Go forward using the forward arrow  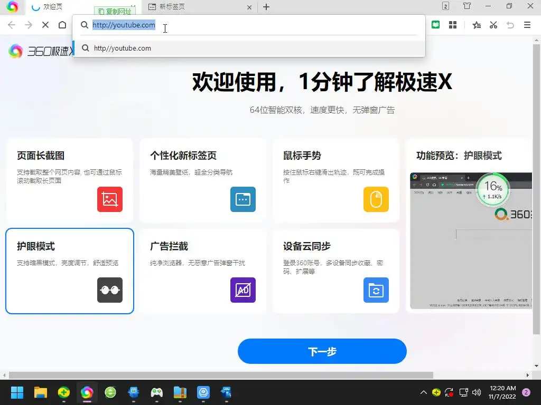29,25
